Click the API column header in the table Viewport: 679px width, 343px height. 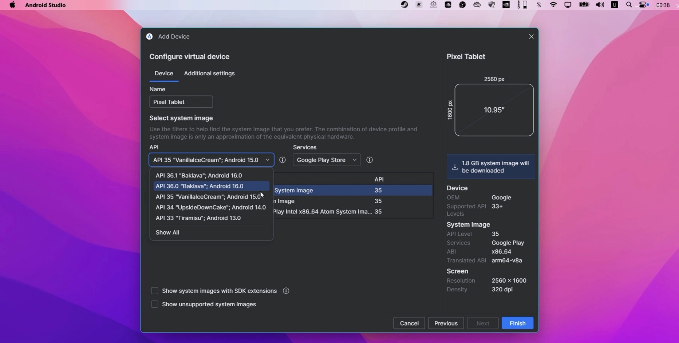click(379, 179)
